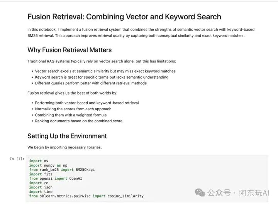Image resolution: width=278 pixels, height=204 pixels.
Task: Click the 'Ranking documents based on combined score' bullet
Action: (78, 121)
